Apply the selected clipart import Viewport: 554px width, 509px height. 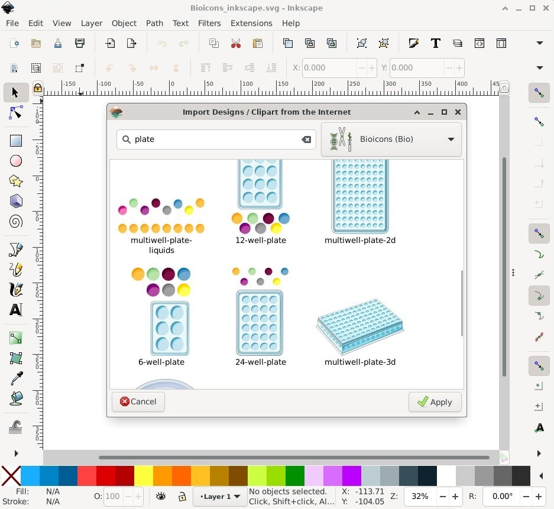click(435, 402)
